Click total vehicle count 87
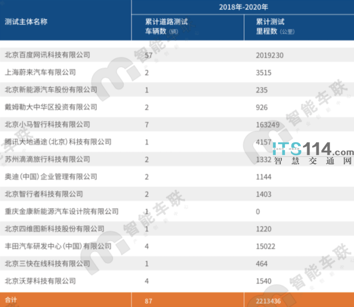Screen dimensions: 354x307 point(148,301)
